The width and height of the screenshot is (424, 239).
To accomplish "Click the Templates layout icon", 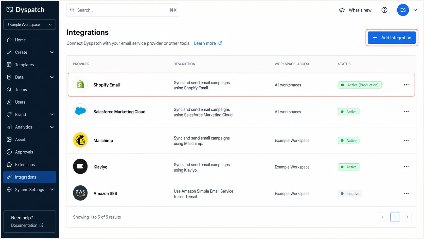I will click(9, 65).
